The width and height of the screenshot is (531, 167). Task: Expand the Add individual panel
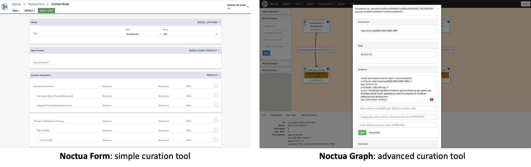275,12
